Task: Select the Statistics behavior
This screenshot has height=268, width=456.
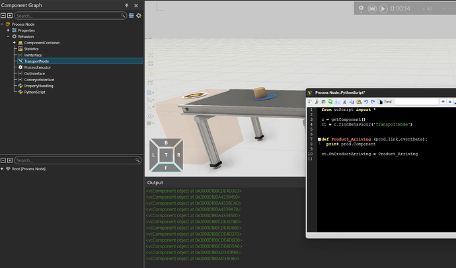Action: [32, 49]
